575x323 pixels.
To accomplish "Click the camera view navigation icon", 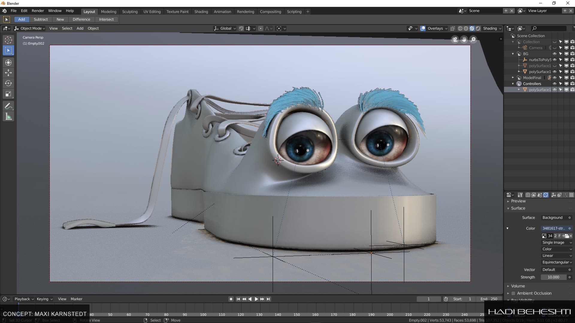I will coord(455,39).
